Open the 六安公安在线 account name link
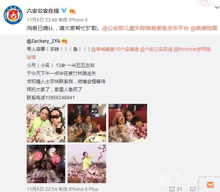 click(43, 11)
